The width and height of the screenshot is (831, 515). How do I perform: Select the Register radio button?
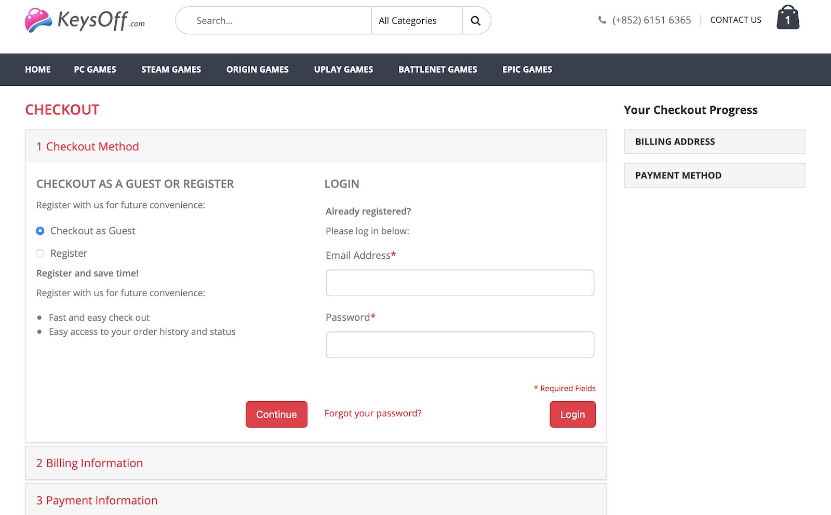point(40,254)
